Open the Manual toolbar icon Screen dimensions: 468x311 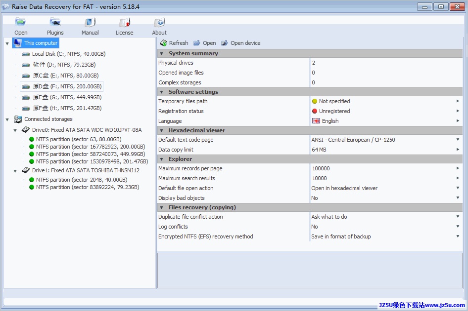[90, 22]
